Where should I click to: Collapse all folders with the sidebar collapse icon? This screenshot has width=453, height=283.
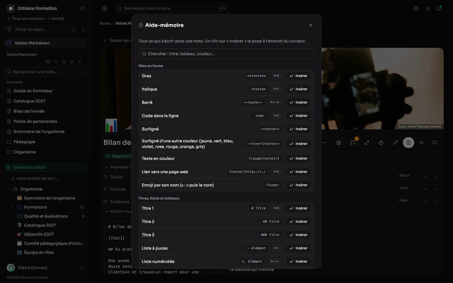56,62
